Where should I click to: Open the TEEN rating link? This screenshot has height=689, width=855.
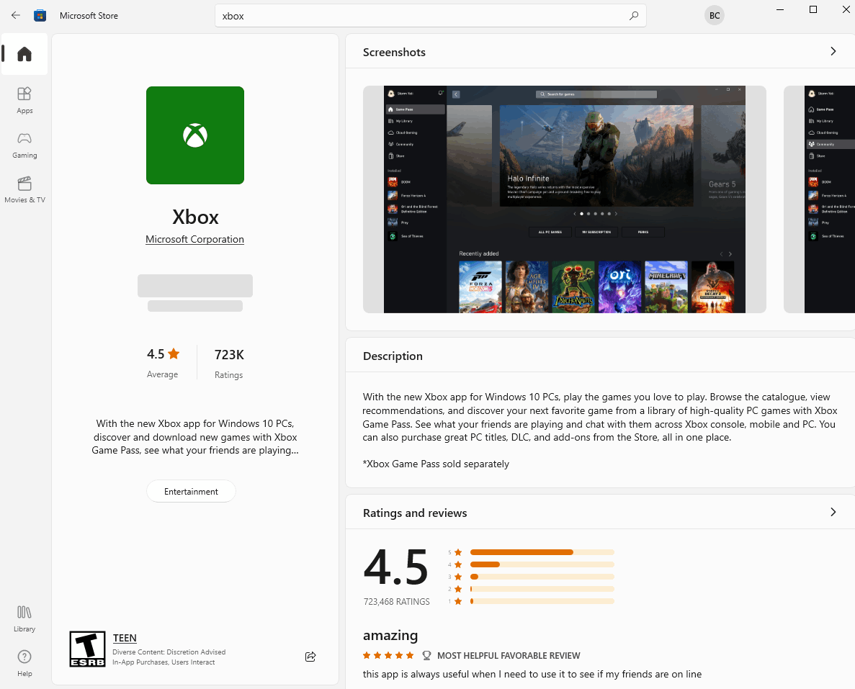tap(125, 638)
